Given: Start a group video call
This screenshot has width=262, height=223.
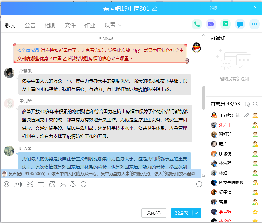Looking at the screenshot, I should click(211, 24).
